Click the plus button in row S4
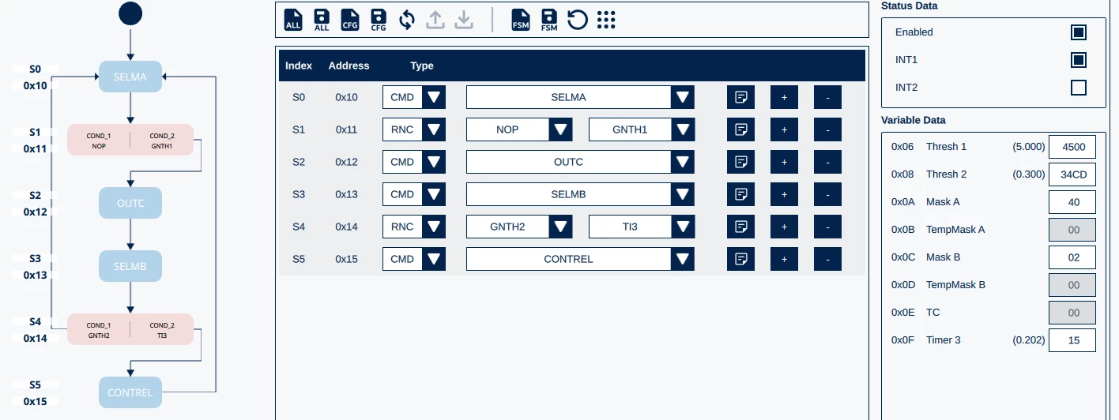Image resolution: width=1119 pixels, height=420 pixels. [x=785, y=227]
